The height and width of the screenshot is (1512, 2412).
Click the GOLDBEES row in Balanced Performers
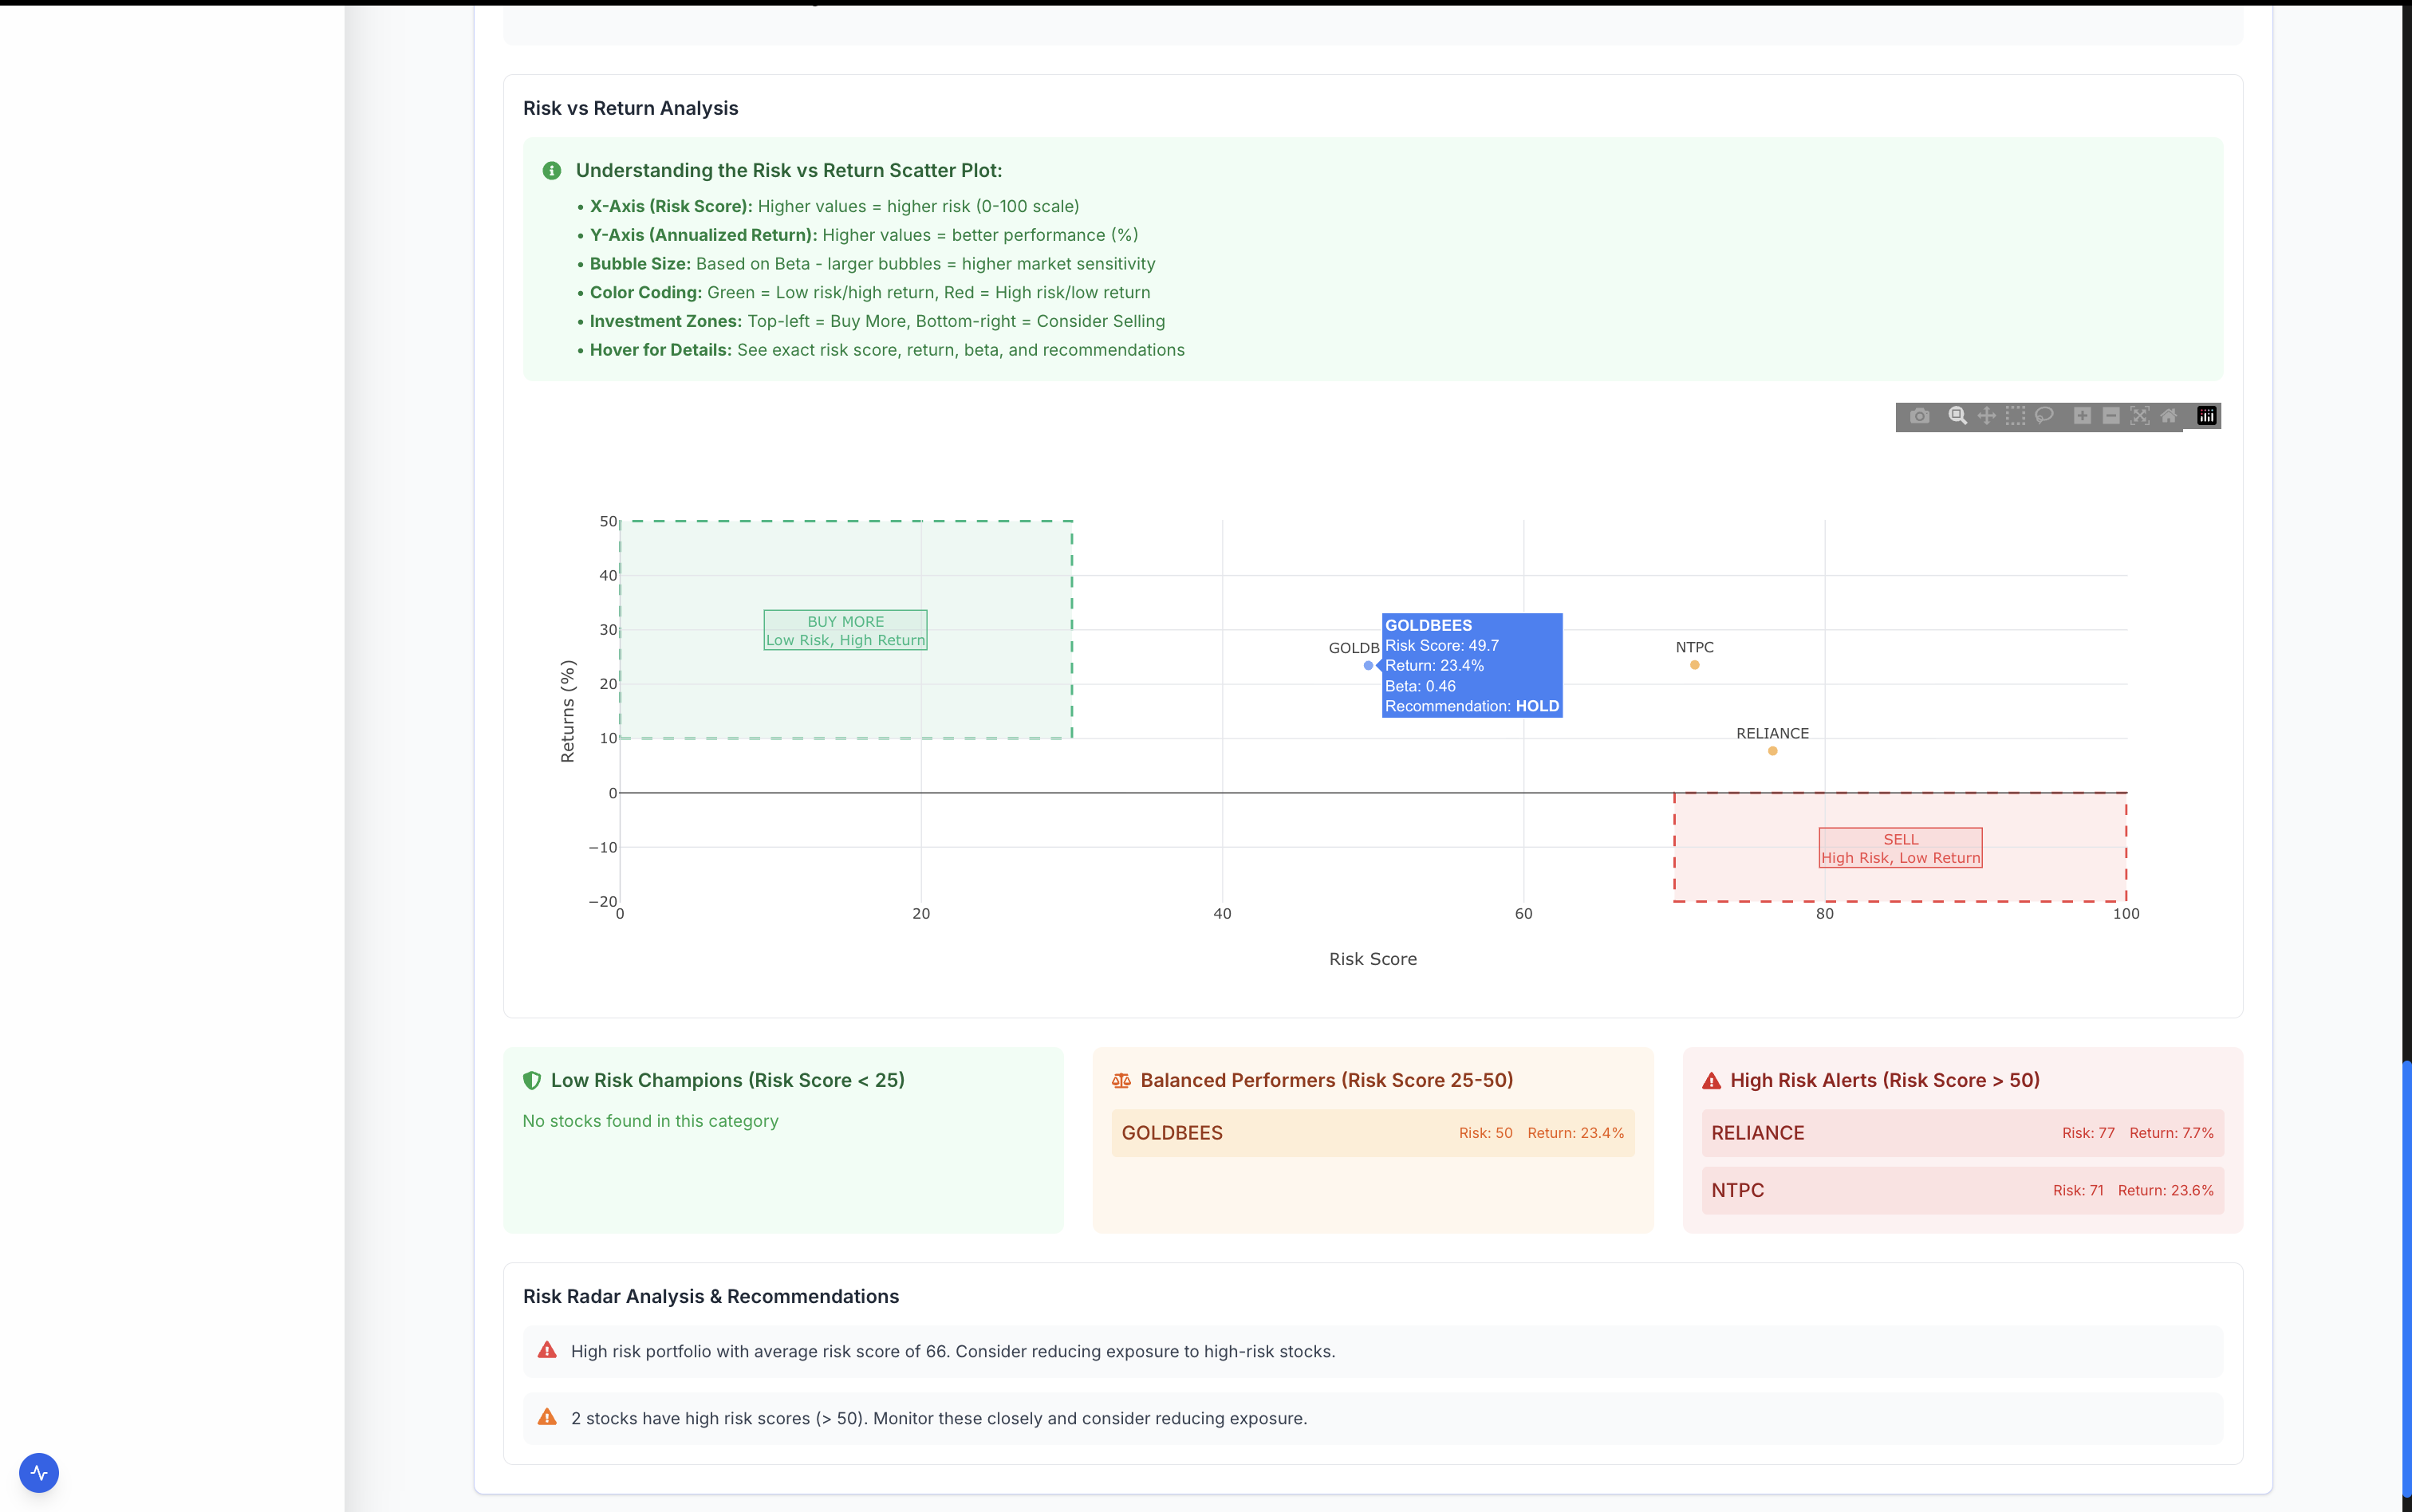(x=1373, y=1133)
